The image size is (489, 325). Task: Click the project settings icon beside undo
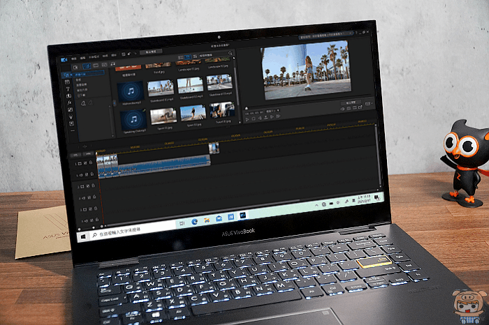124,54
